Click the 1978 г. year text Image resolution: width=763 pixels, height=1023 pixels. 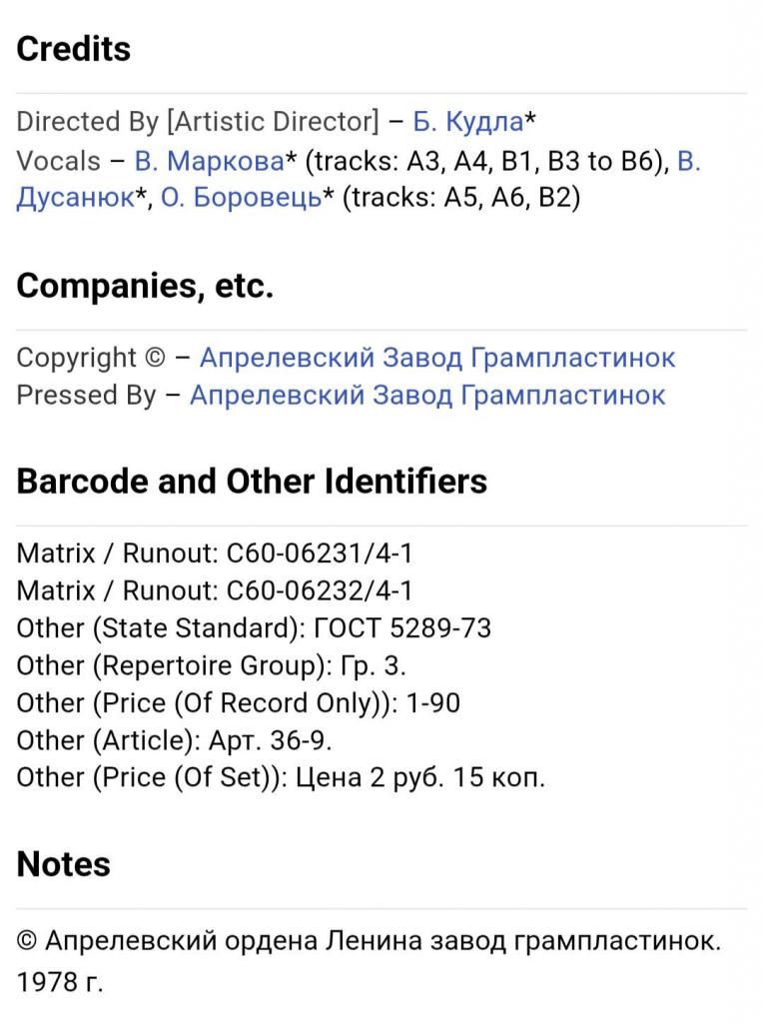tap(60, 983)
